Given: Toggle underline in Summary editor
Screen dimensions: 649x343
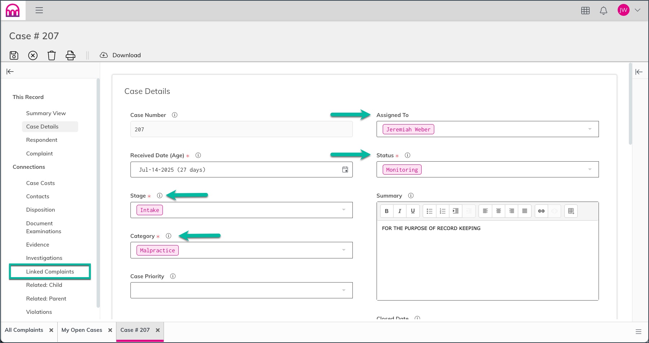Looking at the screenshot, I should pos(413,211).
